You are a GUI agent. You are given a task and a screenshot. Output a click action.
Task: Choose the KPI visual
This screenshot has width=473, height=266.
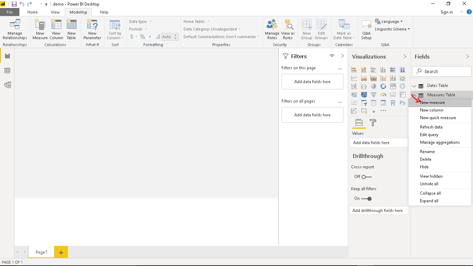point(354,103)
